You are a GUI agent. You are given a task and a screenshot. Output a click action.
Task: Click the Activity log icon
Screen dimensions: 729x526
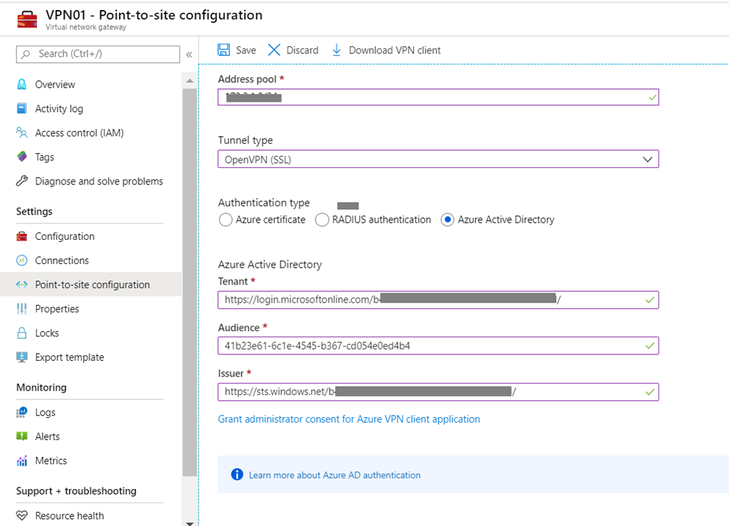pyautogui.click(x=22, y=108)
